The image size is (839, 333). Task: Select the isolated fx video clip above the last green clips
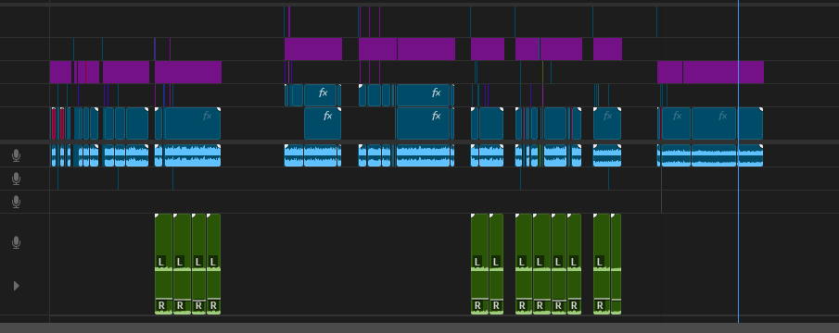pyautogui.click(x=607, y=123)
